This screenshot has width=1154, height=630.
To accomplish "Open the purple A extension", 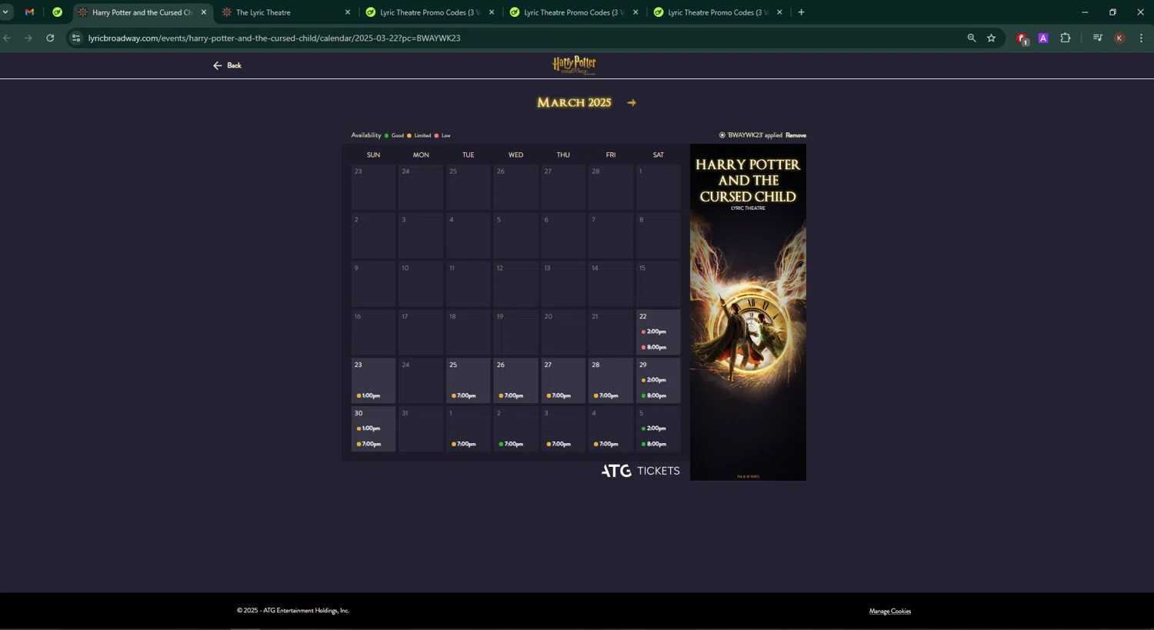I will (x=1043, y=38).
